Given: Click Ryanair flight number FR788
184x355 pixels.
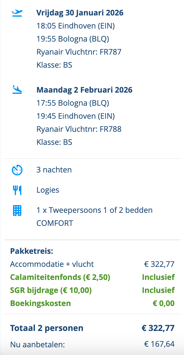Looking at the screenshot, I should pos(79,129).
